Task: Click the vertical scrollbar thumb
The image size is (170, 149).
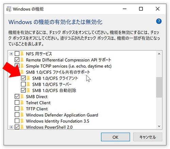Action: tap(159, 87)
